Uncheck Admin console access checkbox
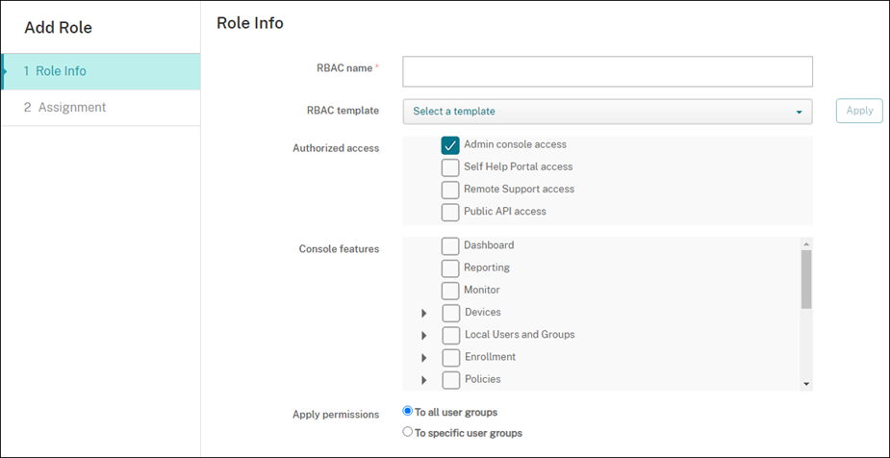This screenshot has height=458, width=890. click(x=450, y=145)
